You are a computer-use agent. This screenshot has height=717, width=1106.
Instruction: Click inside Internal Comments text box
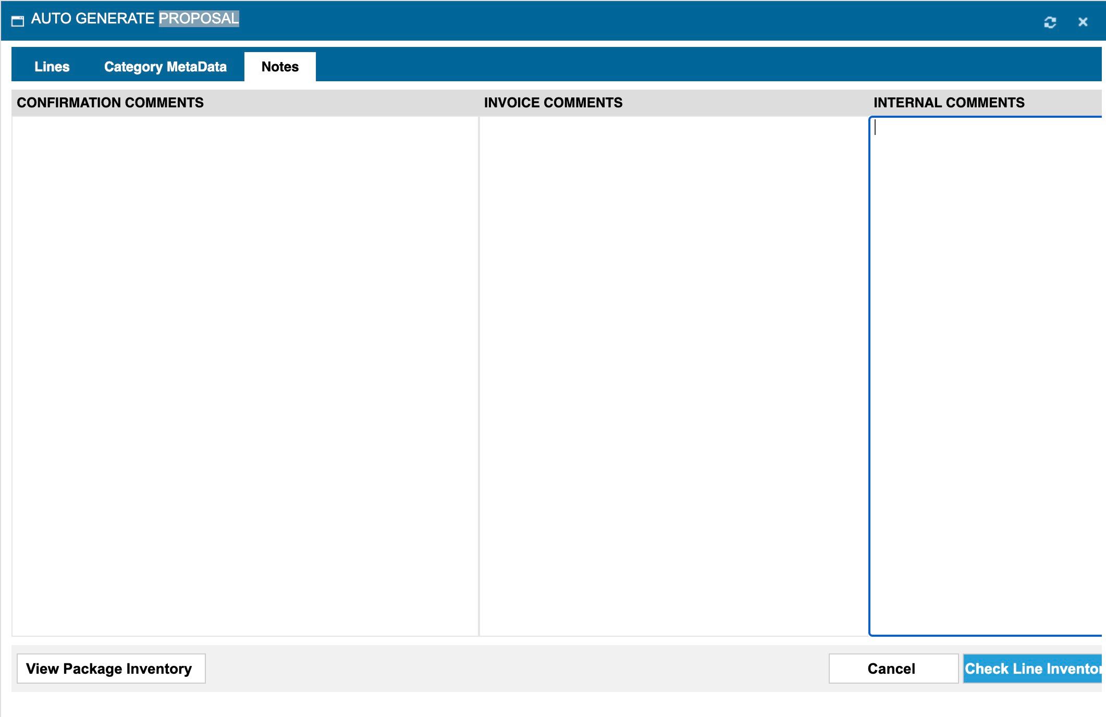(x=985, y=375)
